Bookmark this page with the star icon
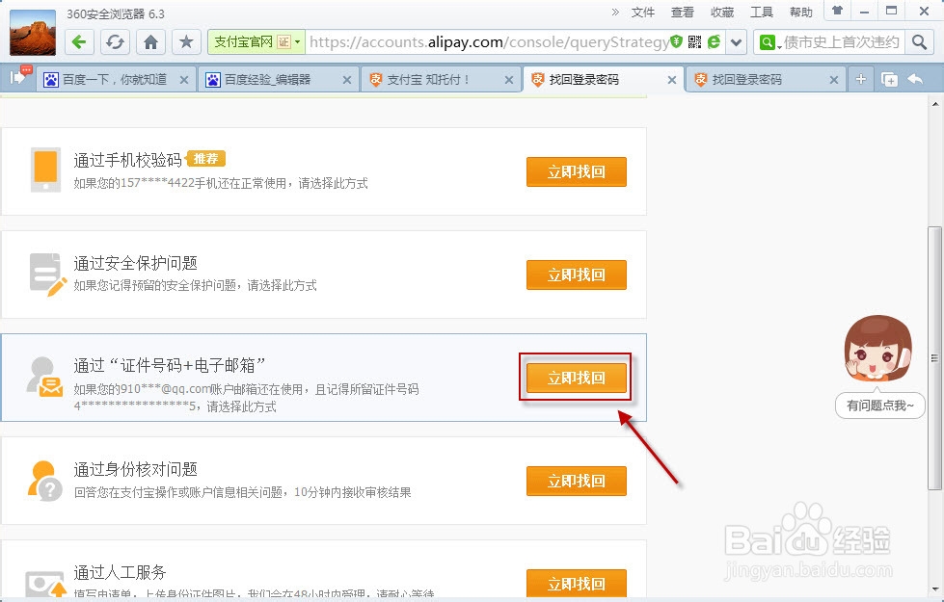944x602 pixels. click(186, 42)
